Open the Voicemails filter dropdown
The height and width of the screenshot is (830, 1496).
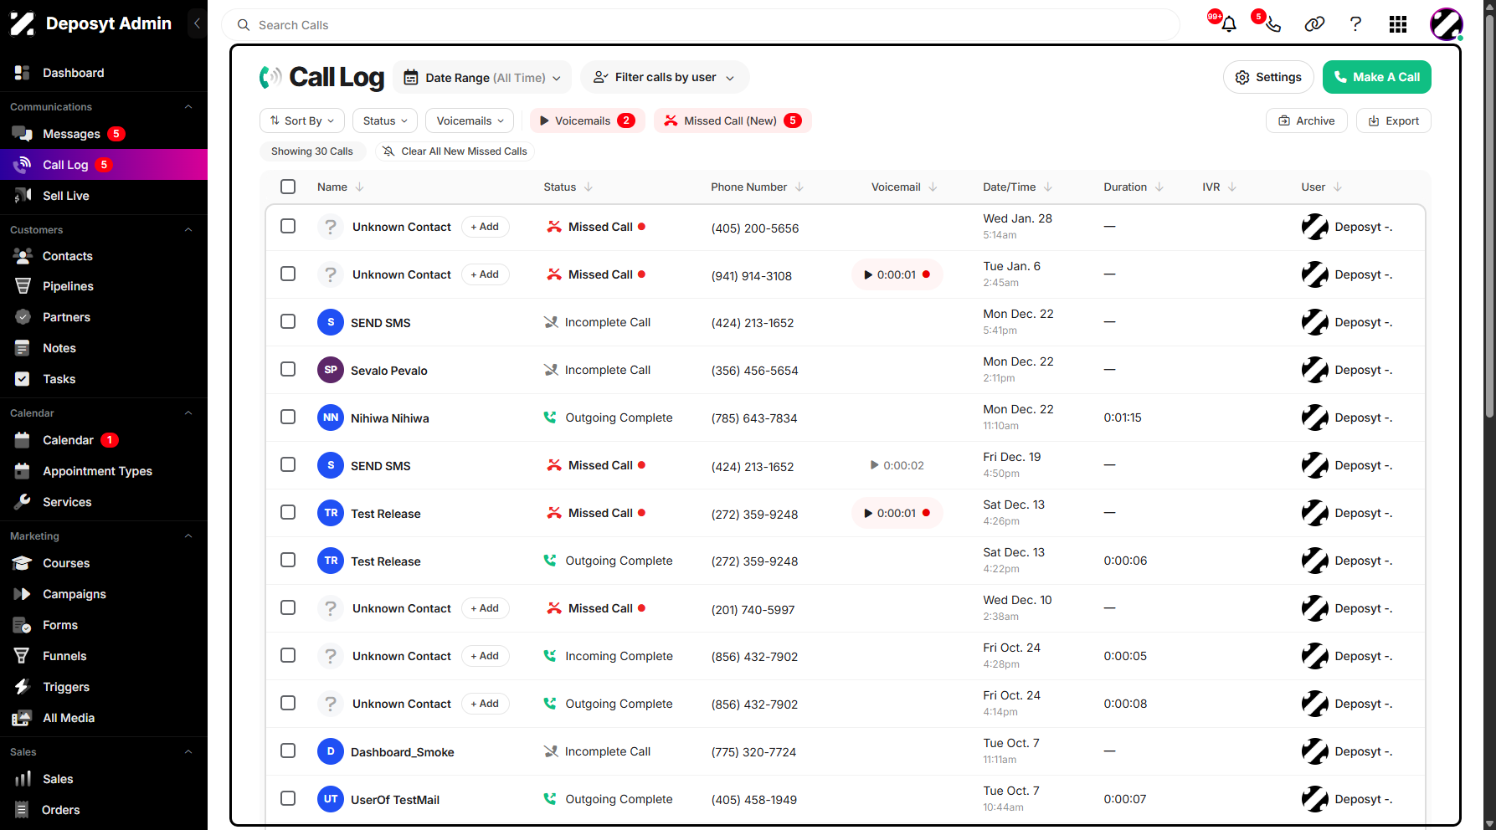[x=470, y=120]
